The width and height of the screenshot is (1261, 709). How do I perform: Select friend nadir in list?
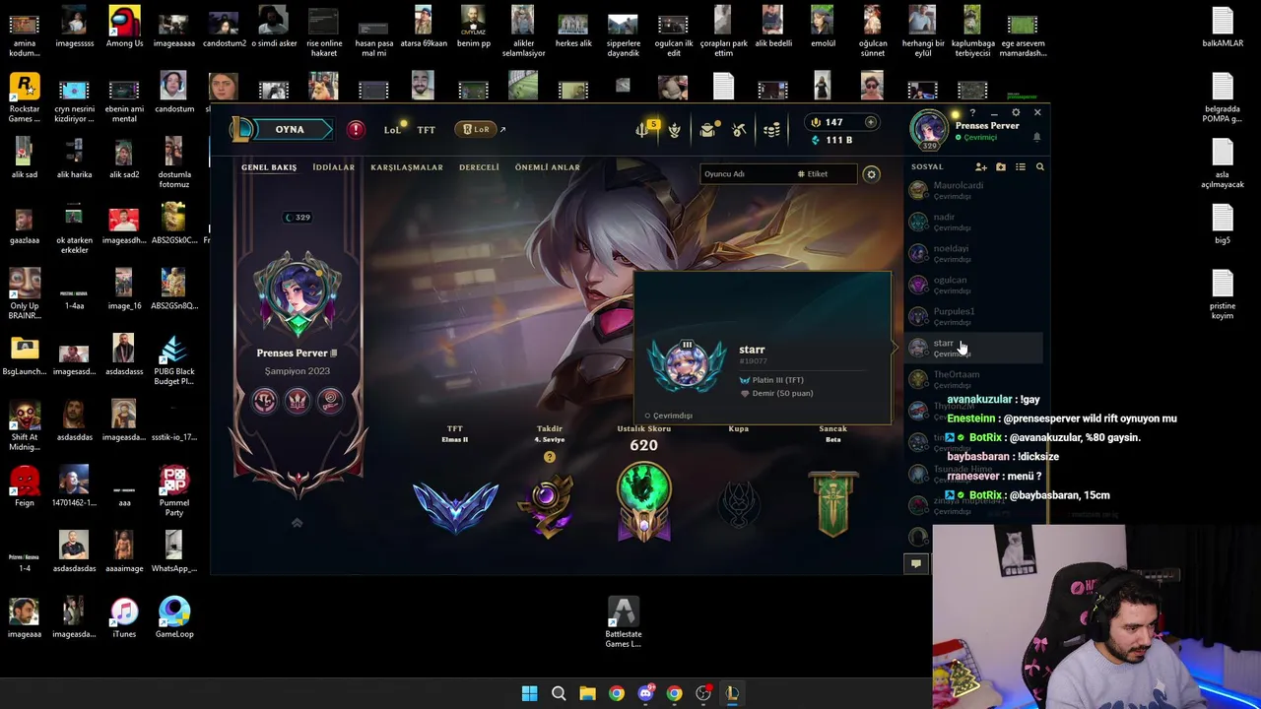[973, 222]
